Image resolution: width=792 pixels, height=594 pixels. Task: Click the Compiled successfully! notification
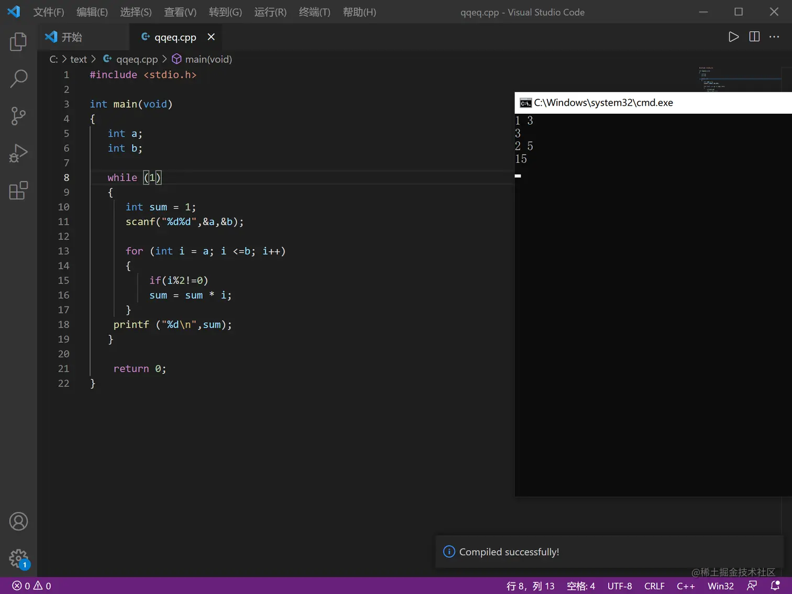[x=609, y=552]
